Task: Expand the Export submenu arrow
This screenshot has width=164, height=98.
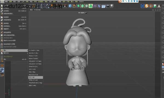Action: click(x=27, y=50)
